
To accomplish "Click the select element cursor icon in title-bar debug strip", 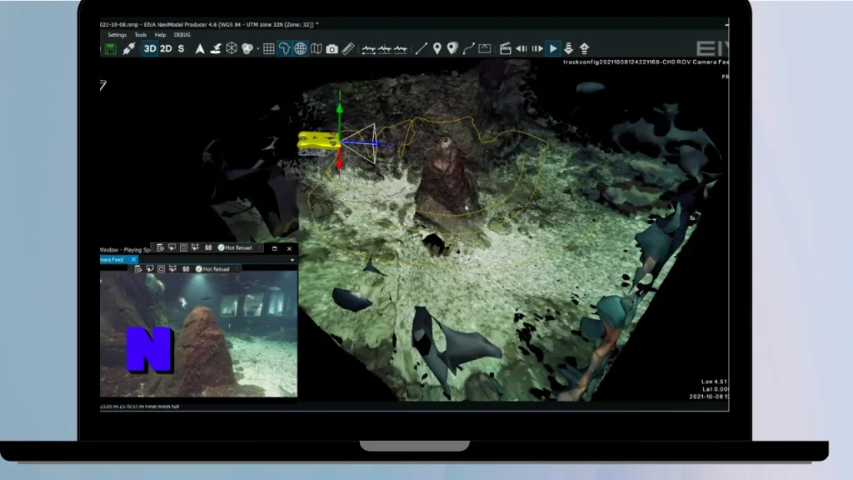I will click(172, 247).
